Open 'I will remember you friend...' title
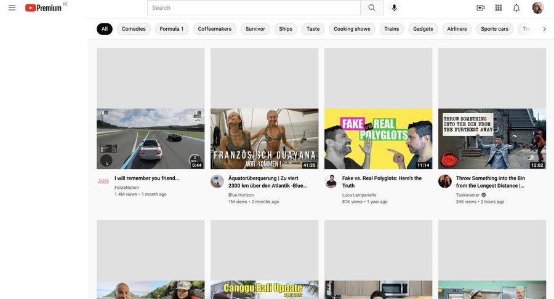The height and width of the screenshot is (299, 554). [x=147, y=178]
